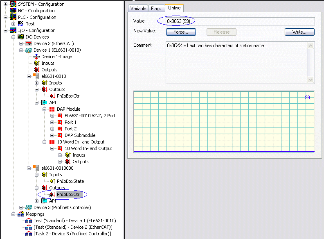Select Inputs under 10 Word In- and Output
The image size is (324, 239).
(79, 155)
